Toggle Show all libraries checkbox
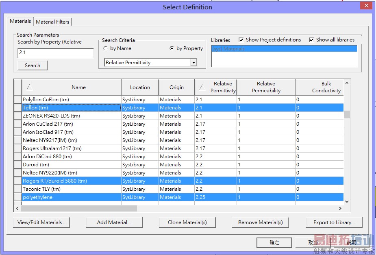This screenshot has width=376, height=255. click(332, 40)
